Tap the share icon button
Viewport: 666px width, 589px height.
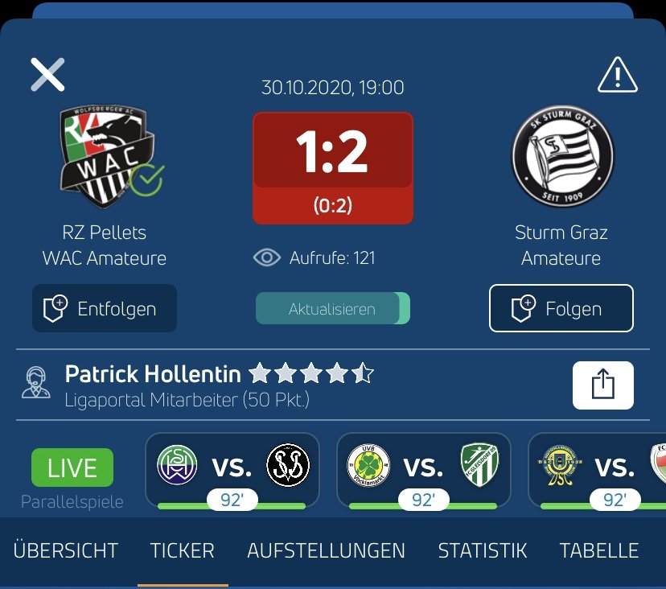603,385
